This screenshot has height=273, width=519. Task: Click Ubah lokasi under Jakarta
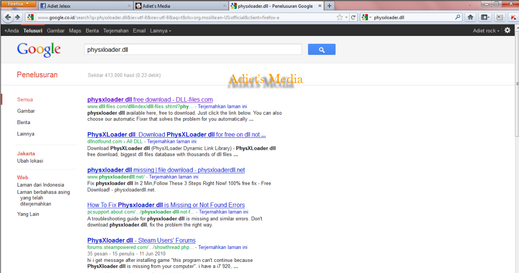[30, 161]
